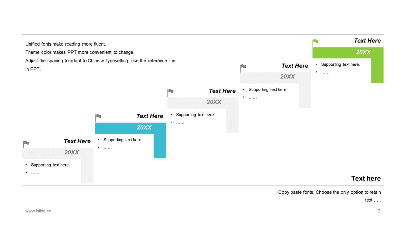Select 'Supporting text here' under the blue banner

pyautogui.click(x=123, y=140)
